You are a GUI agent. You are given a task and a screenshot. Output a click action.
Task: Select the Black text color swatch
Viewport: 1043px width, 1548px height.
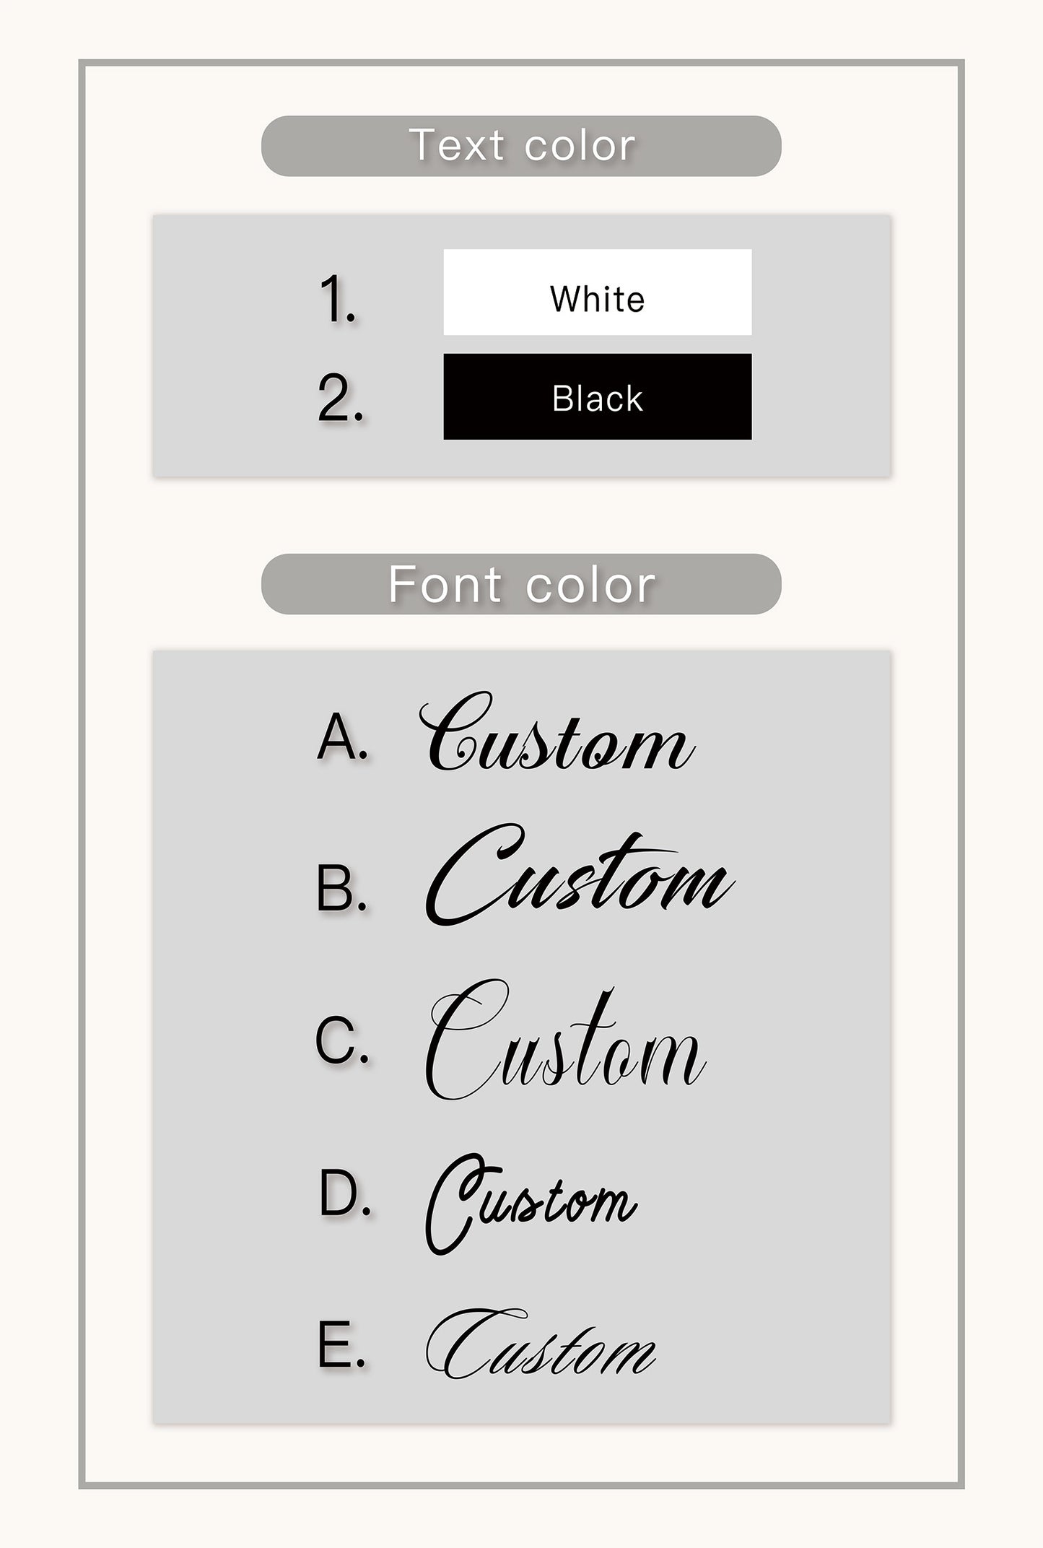[x=597, y=396]
